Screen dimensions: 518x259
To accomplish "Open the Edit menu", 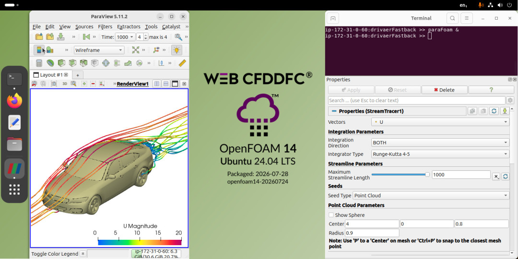I will tap(50, 26).
